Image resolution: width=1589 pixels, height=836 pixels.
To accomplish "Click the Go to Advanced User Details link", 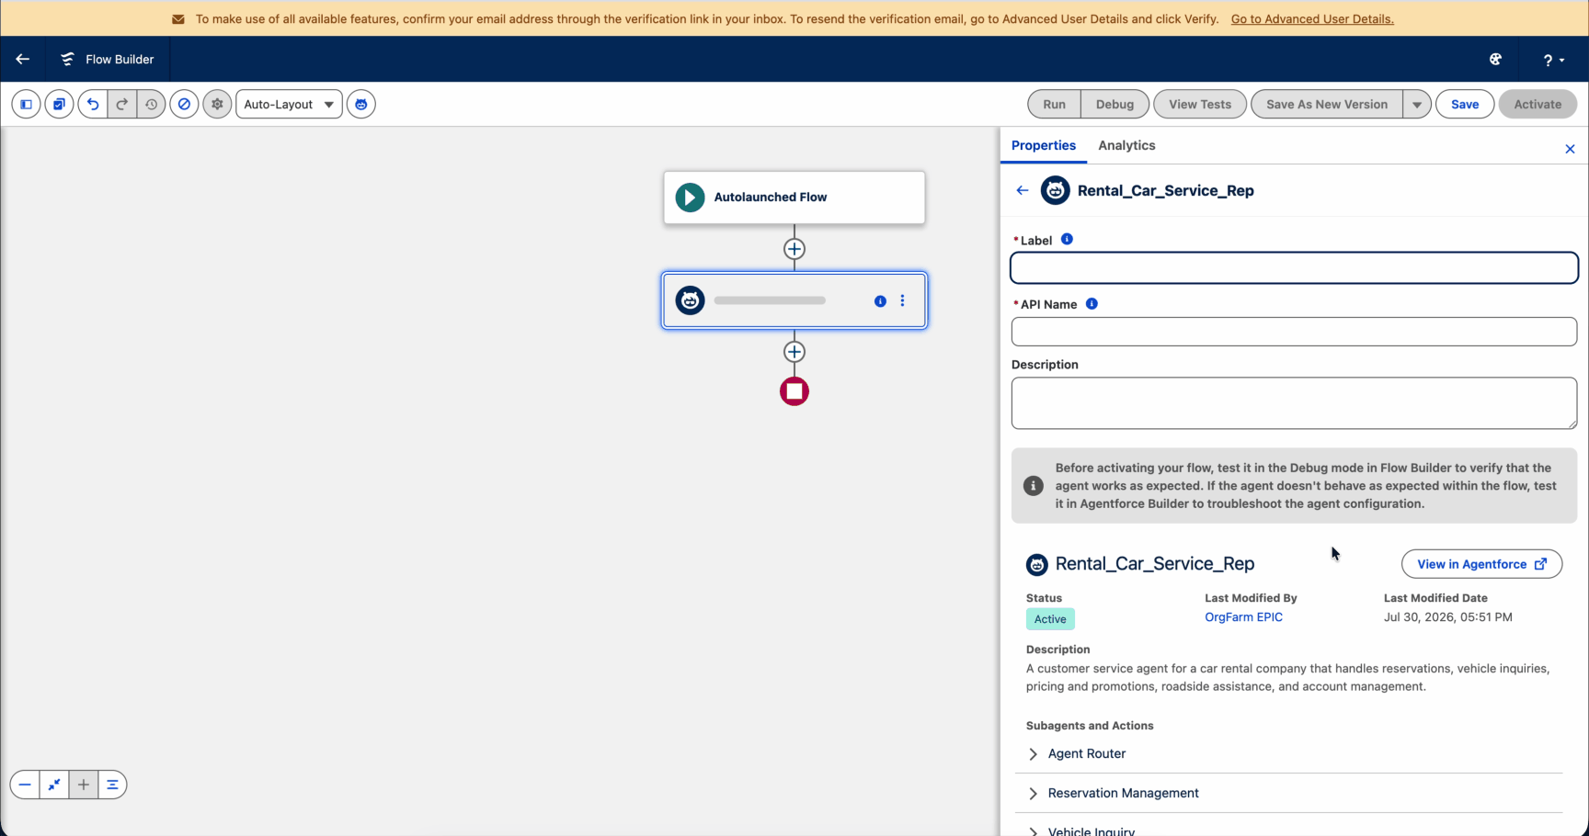I will point(1312,18).
